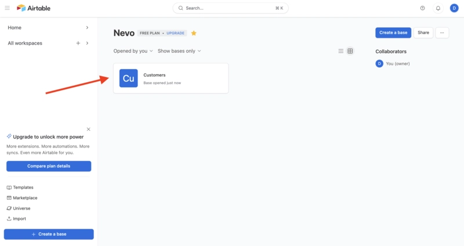Click the blue Create a base button at top
This screenshot has height=246, width=464.
coord(393,33)
